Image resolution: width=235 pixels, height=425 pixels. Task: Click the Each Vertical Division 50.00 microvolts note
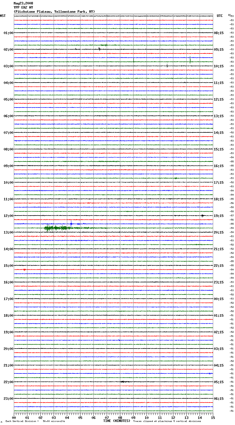click(35, 421)
